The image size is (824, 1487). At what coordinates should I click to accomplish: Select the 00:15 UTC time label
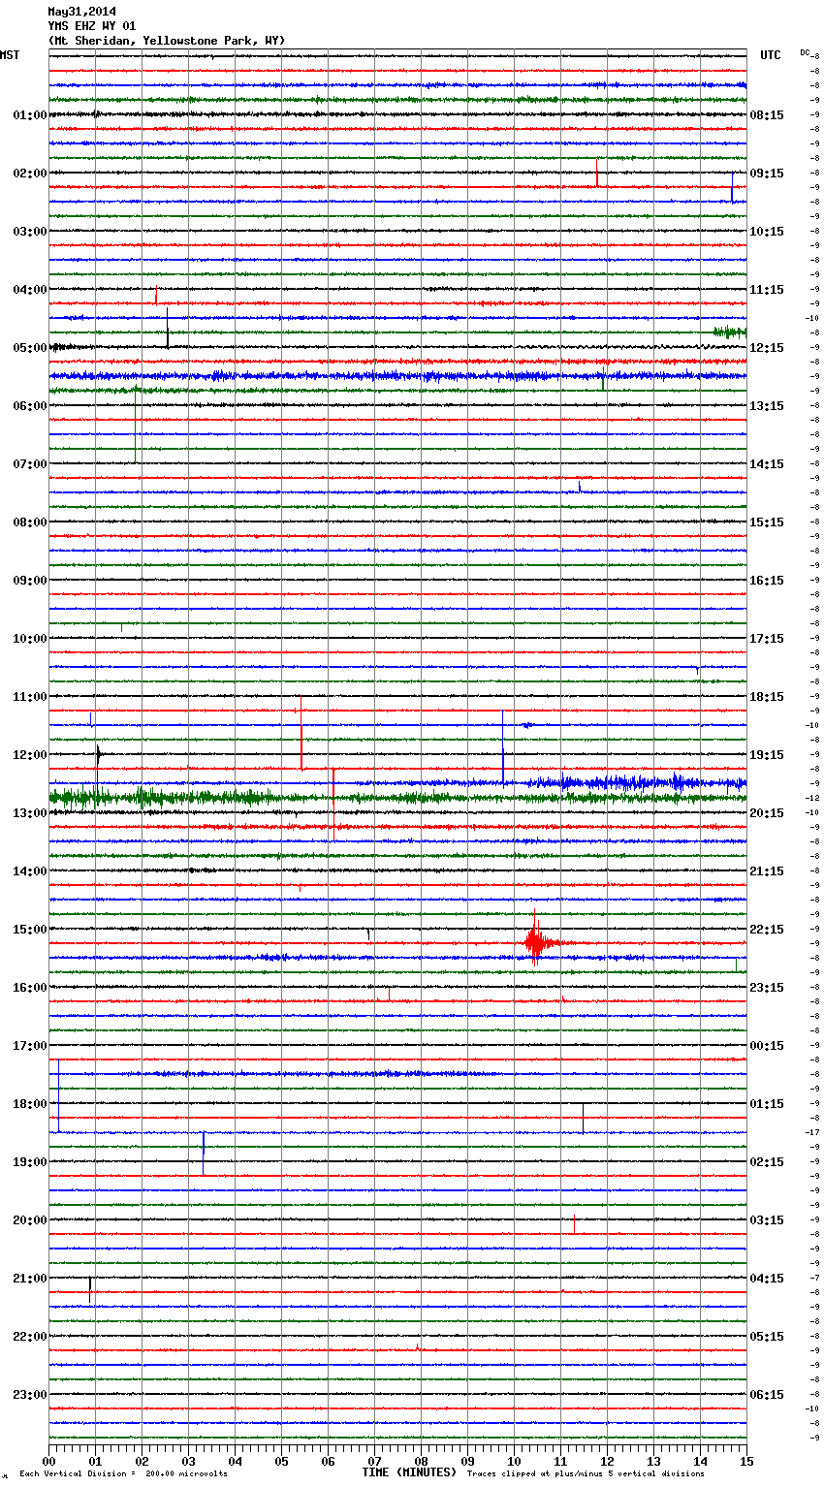click(767, 1045)
